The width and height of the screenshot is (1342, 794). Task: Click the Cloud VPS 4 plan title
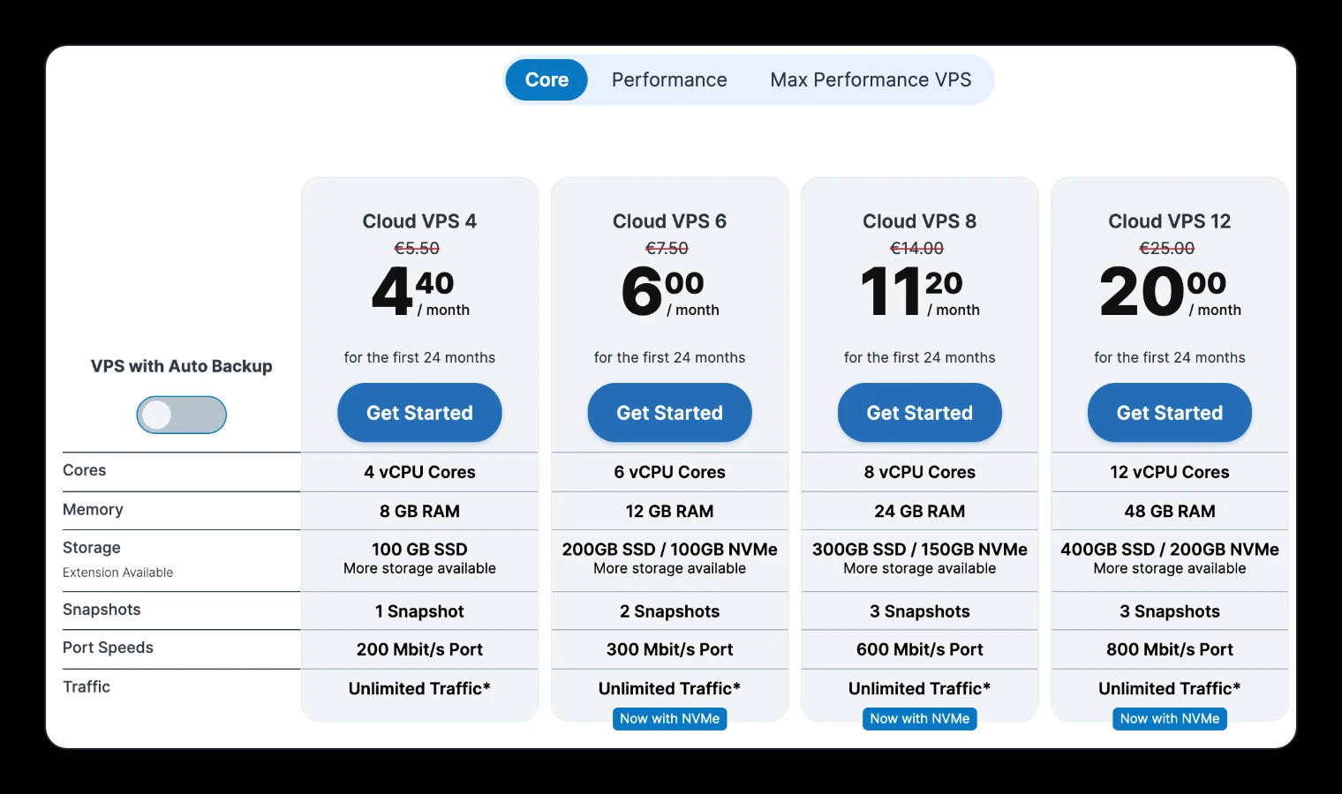point(419,221)
